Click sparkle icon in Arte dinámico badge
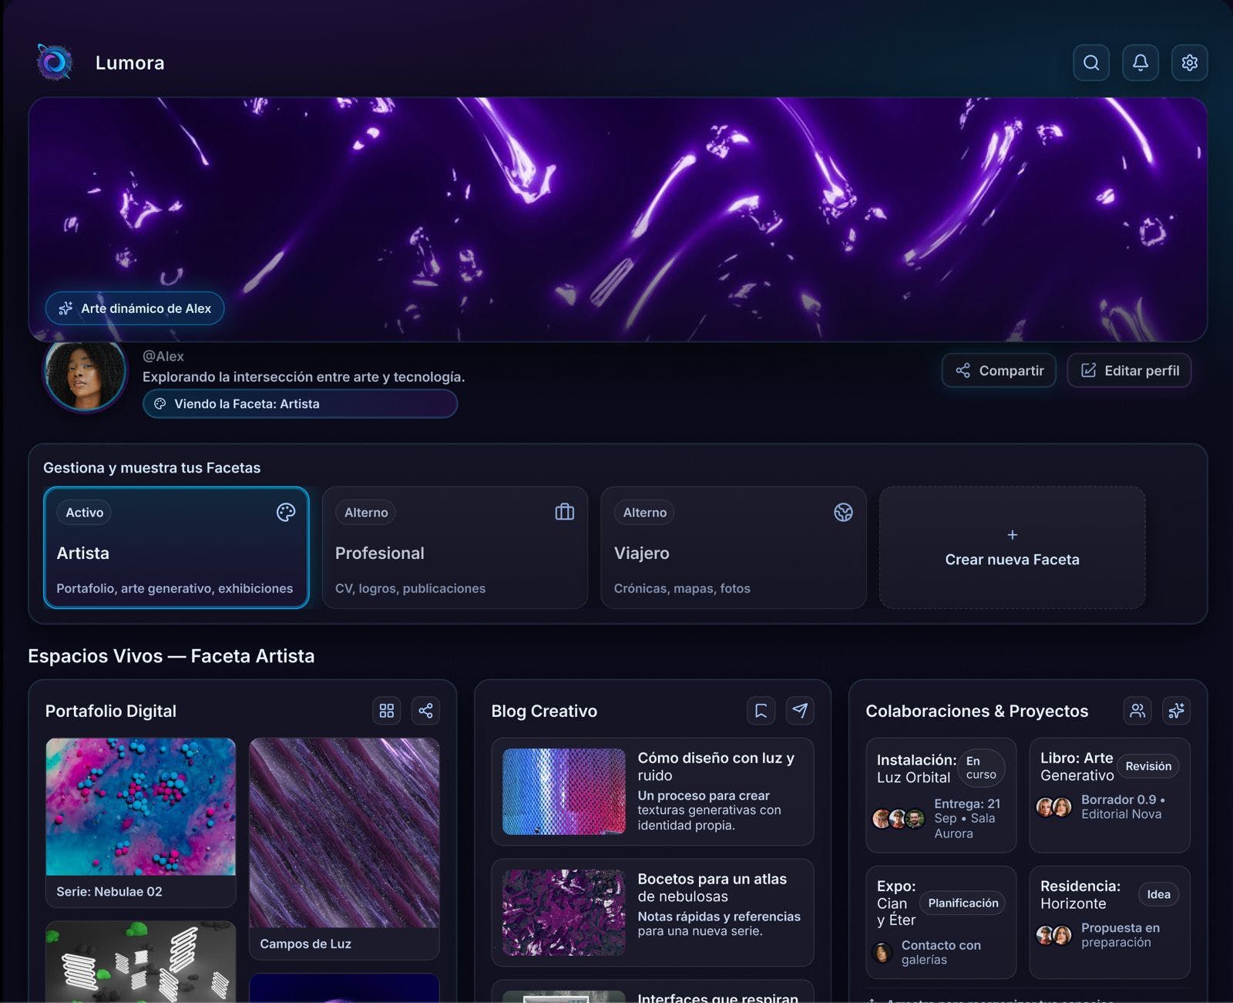Viewport: 1233px width, 1003px height. click(x=66, y=308)
